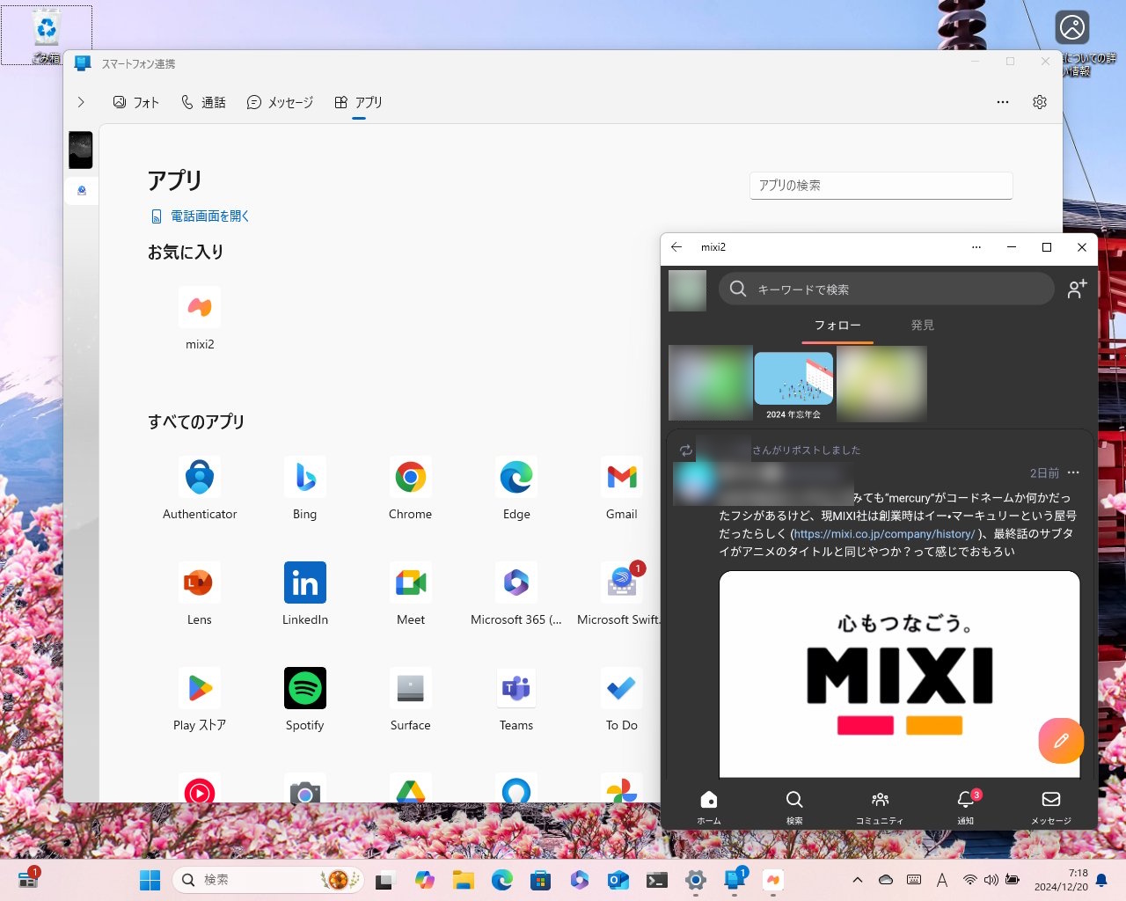Image resolution: width=1126 pixels, height=901 pixels.
Task: Expand the Phone Link left navigation chevron
Action: [x=81, y=102]
